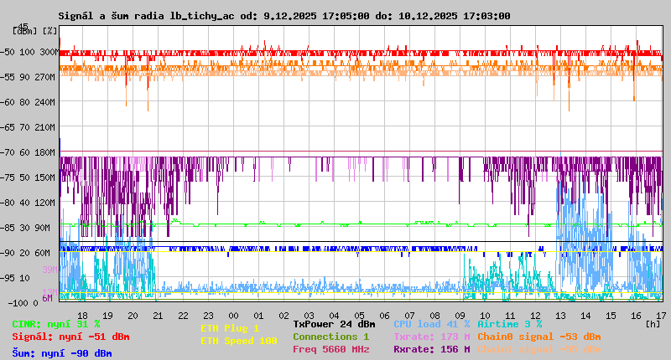Click the purple '6M' axis marker
The height and width of the screenshot is (360, 671).
[x=48, y=298]
